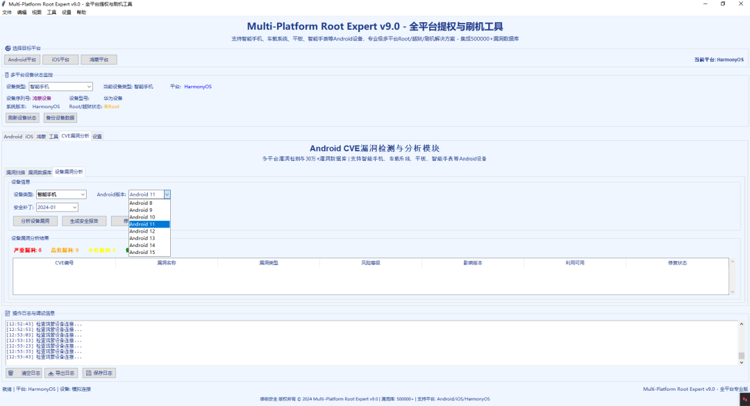The width and height of the screenshot is (750, 406).
Task: Choose Android 9 from the list
Action: click(x=149, y=210)
